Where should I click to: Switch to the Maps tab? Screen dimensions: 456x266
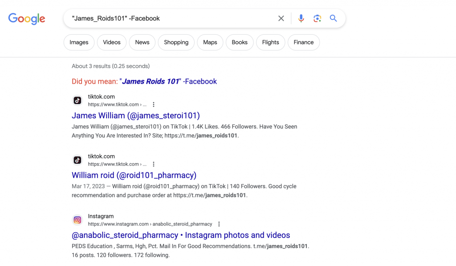click(x=210, y=42)
